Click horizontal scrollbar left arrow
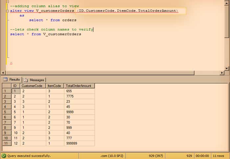This screenshot has height=159, width=230. (3, 73)
